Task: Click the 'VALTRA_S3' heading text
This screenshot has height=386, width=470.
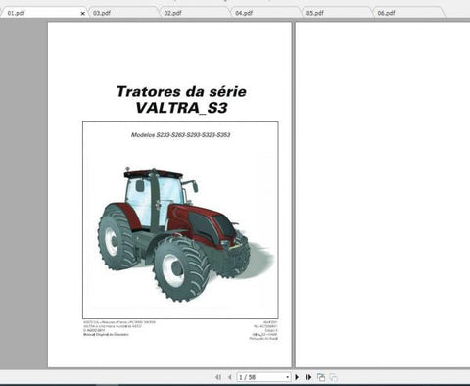Action: [x=181, y=108]
